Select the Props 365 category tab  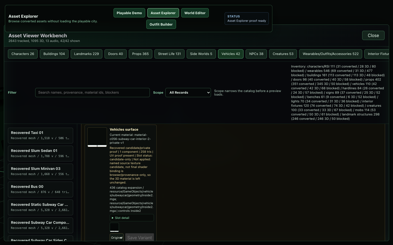[x=141, y=54]
